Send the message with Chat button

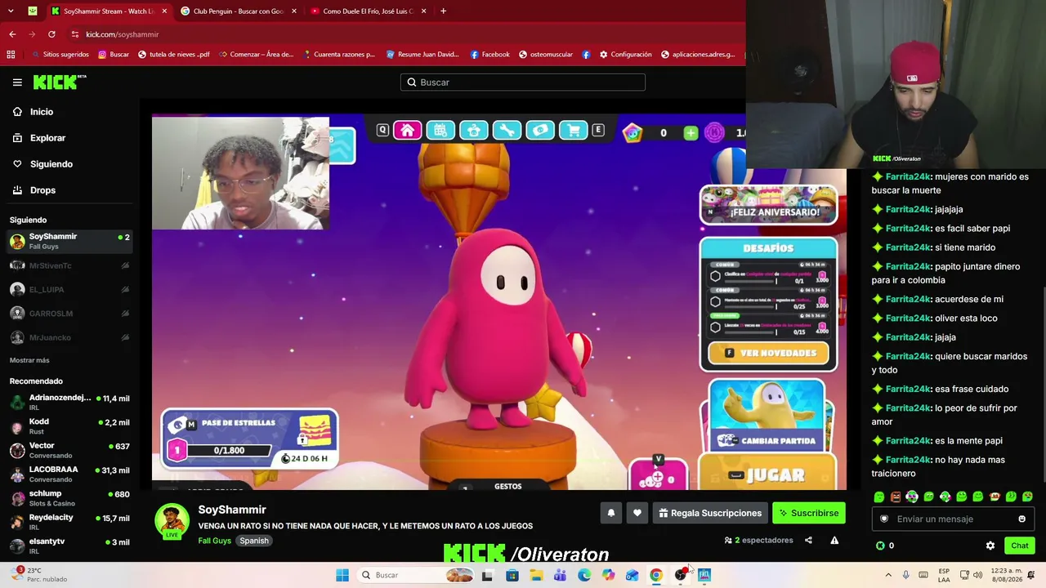click(1019, 546)
